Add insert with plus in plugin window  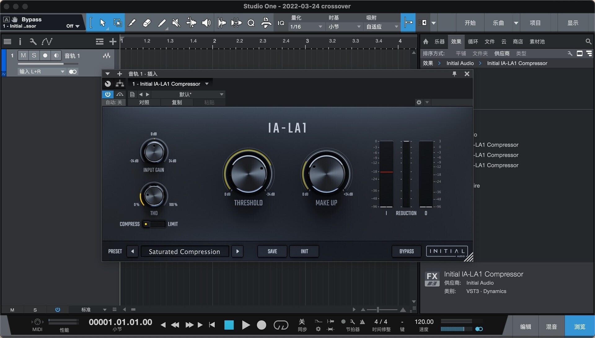pos(120,74)
